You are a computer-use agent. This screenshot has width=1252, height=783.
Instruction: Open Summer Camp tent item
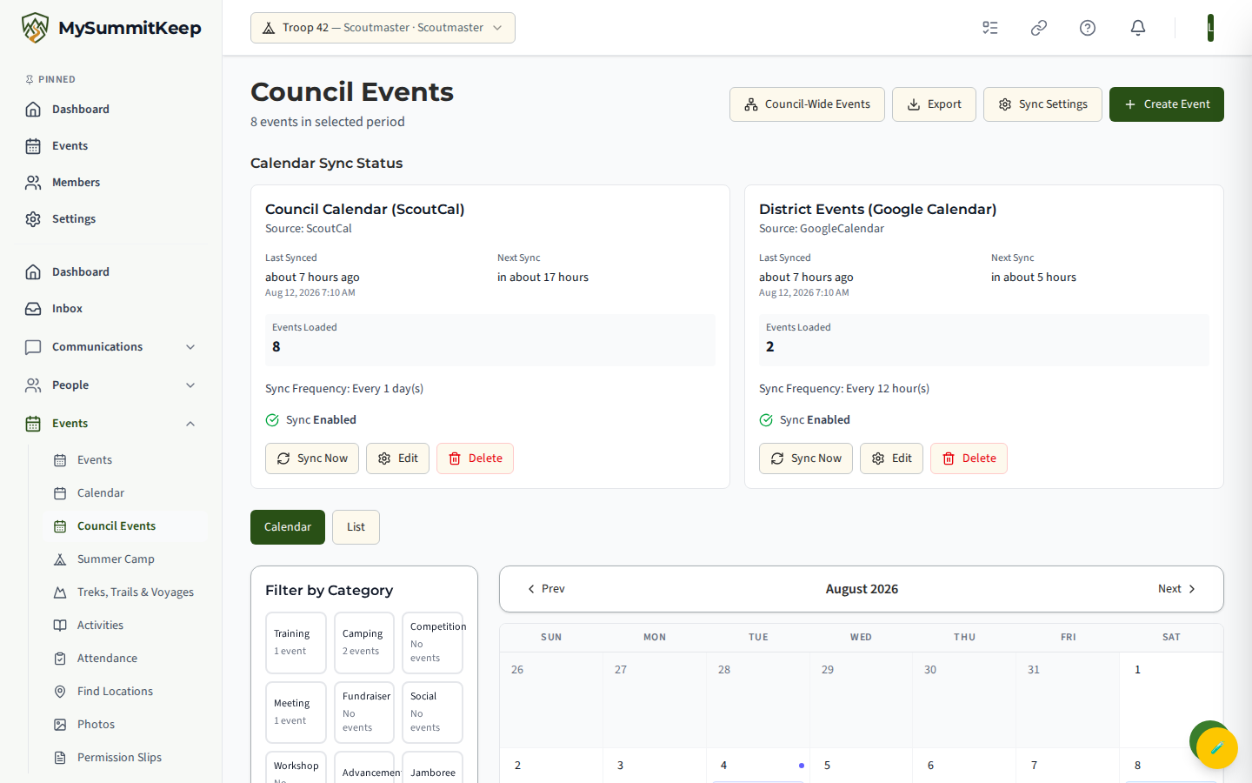coord(125,559)
